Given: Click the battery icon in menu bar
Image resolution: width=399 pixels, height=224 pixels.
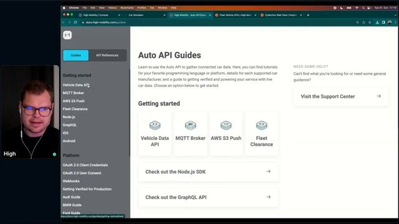Looking at the screenshot, I should (x=349, y=8).
